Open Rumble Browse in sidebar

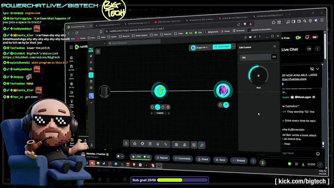tap(71, 94)
